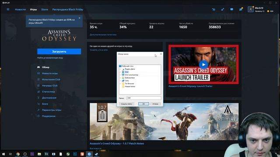Open Распродажа Black Friday tab
The width and height of the screenshot is (280, 157).
68,10
